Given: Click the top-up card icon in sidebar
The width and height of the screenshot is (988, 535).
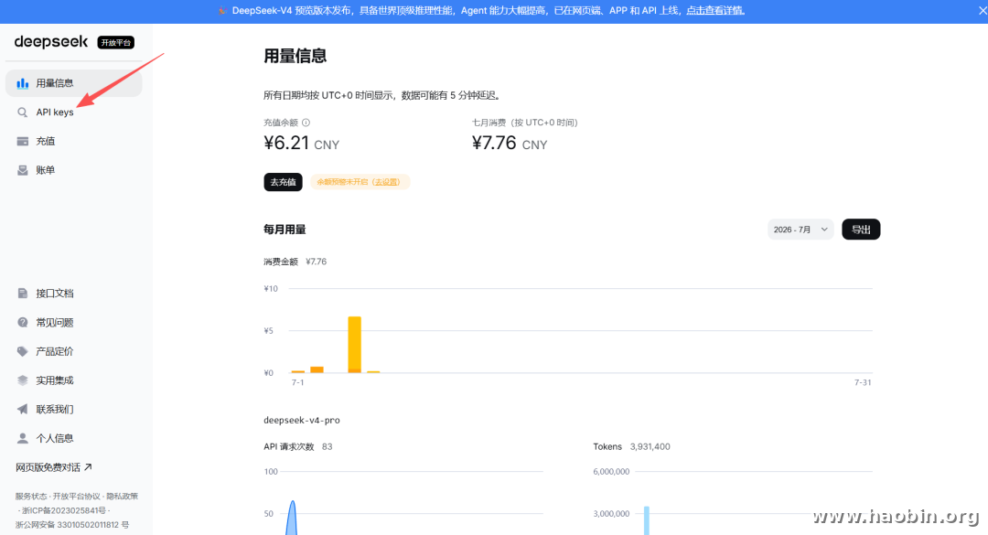Looking at the screenshot, I should 23,141.
